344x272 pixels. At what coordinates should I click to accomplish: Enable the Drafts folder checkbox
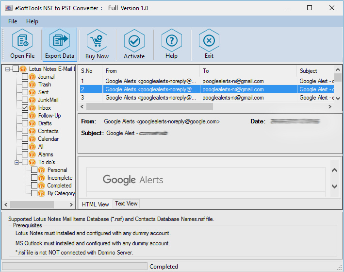click(x=25, y=123)
